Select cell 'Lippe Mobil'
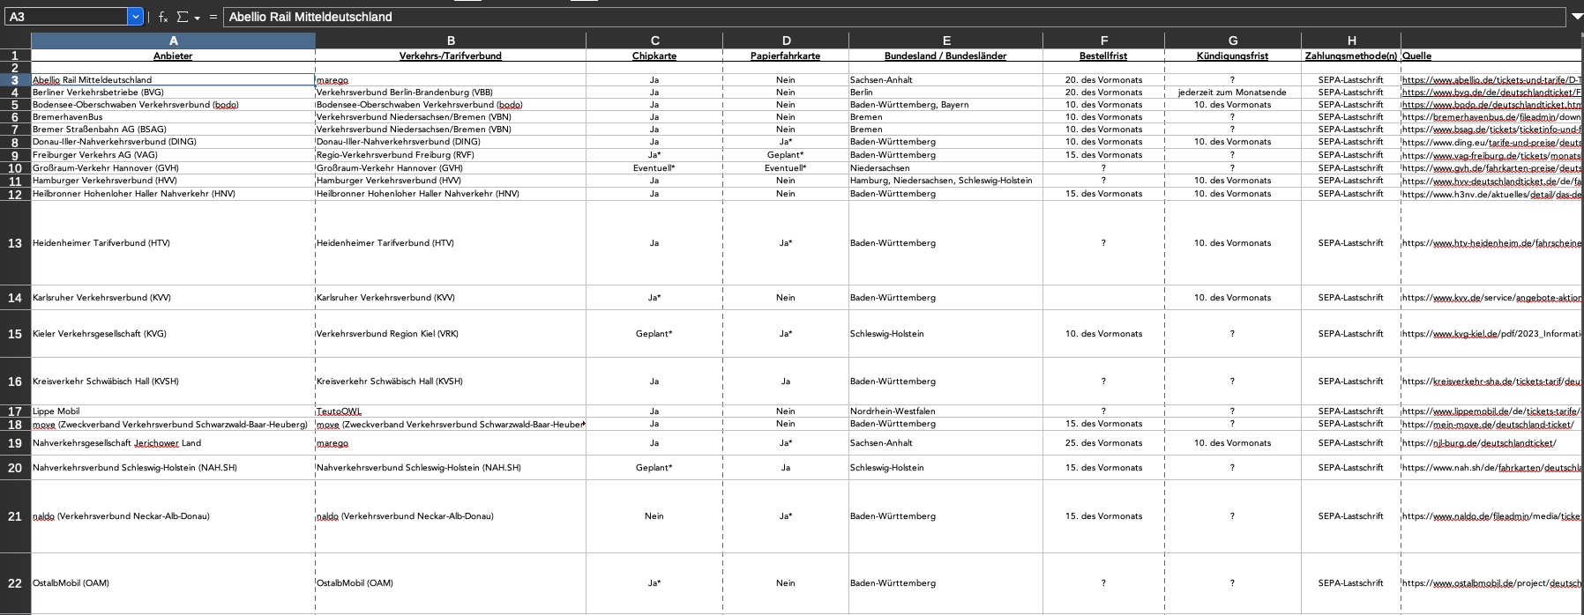The height and width of the screenshot is (615, 1584). (x=173, y=411)
